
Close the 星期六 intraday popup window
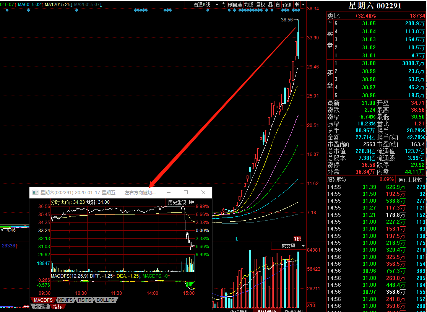[203, 192]
